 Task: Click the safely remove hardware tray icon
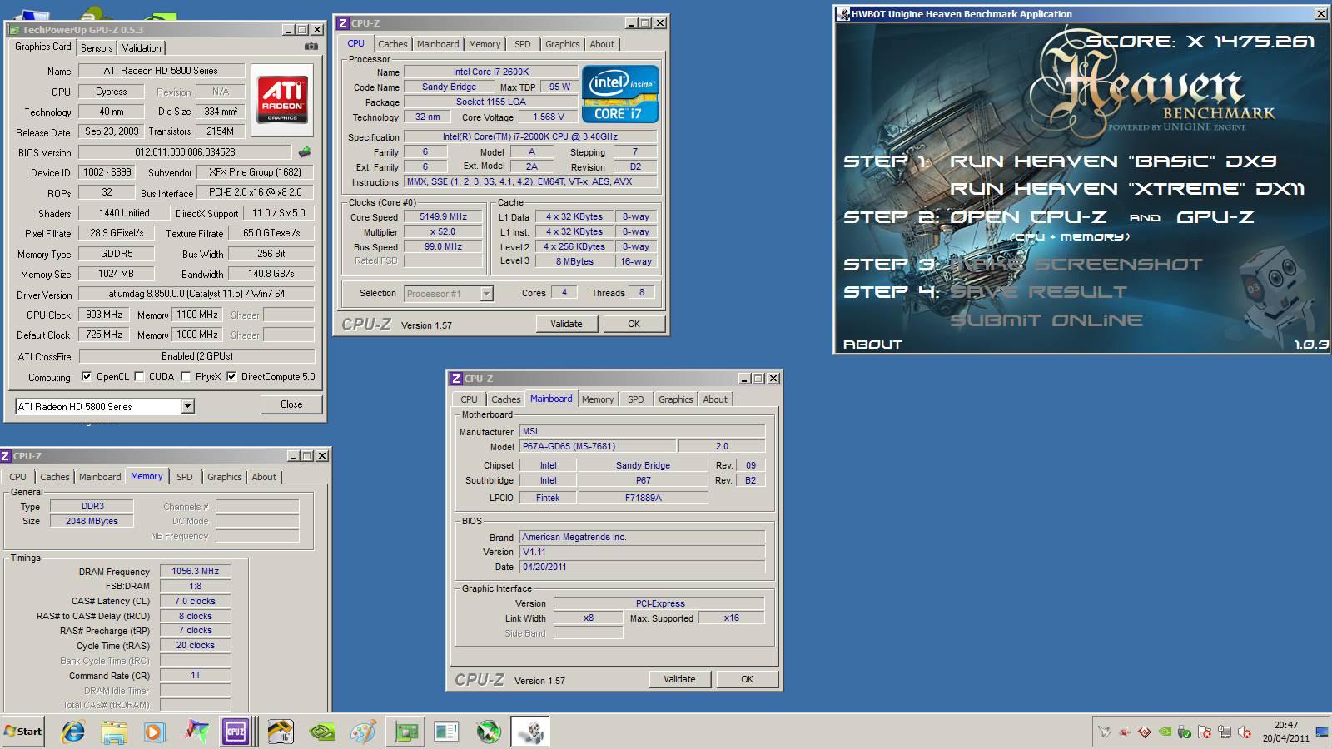(1185, 732)
